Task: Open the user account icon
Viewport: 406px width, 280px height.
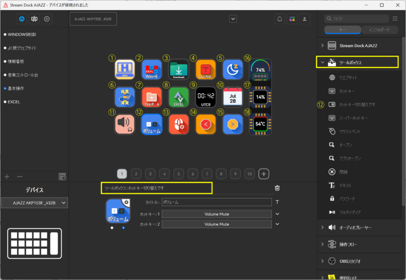Action: [x=304, y=19]
